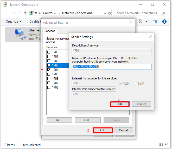
Task: Check the 1700 service checkbox
Action: pyautogui.click(x=49, y=52)
